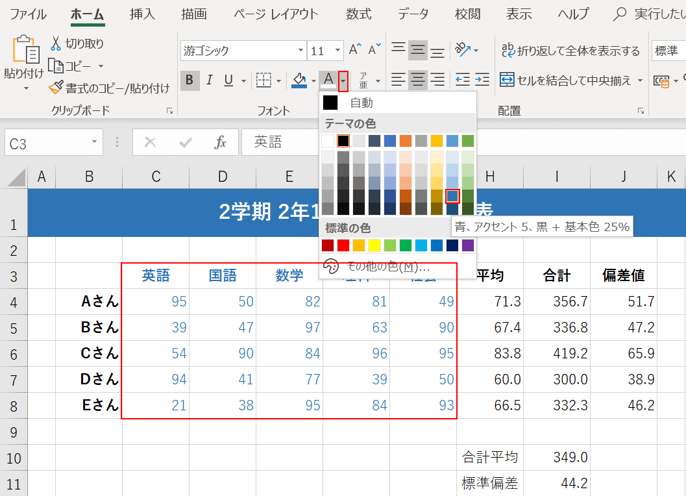686x496 pixels.
Task: Expand the merge and center dropdown arrow
Action: (x=640, y=80)
